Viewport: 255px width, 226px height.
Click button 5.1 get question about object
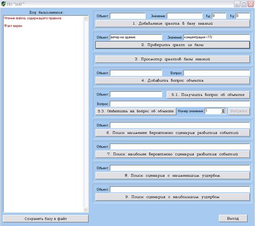208,95
